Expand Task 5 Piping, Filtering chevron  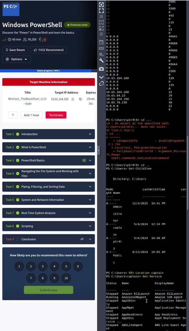[90, 187]
